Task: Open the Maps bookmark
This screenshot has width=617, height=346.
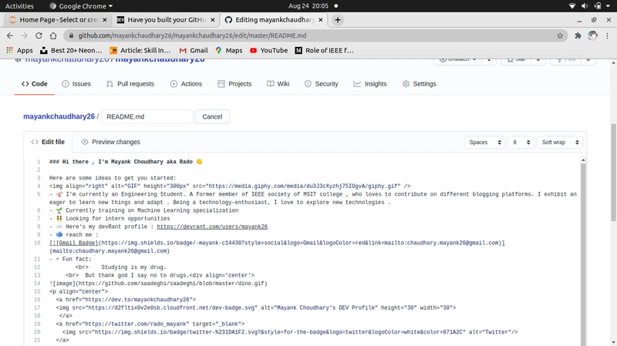Action: tap(228, 50)
